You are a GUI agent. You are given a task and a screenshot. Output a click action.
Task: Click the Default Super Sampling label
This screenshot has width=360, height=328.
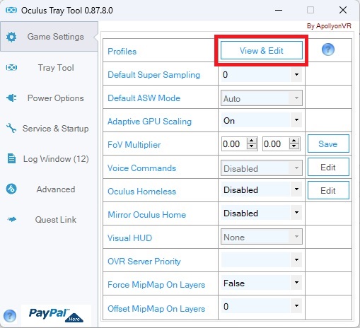click(153, 75)
